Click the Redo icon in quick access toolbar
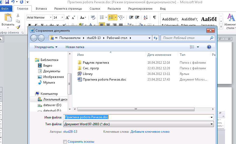The image size is (236, 144). click(22, 2)
